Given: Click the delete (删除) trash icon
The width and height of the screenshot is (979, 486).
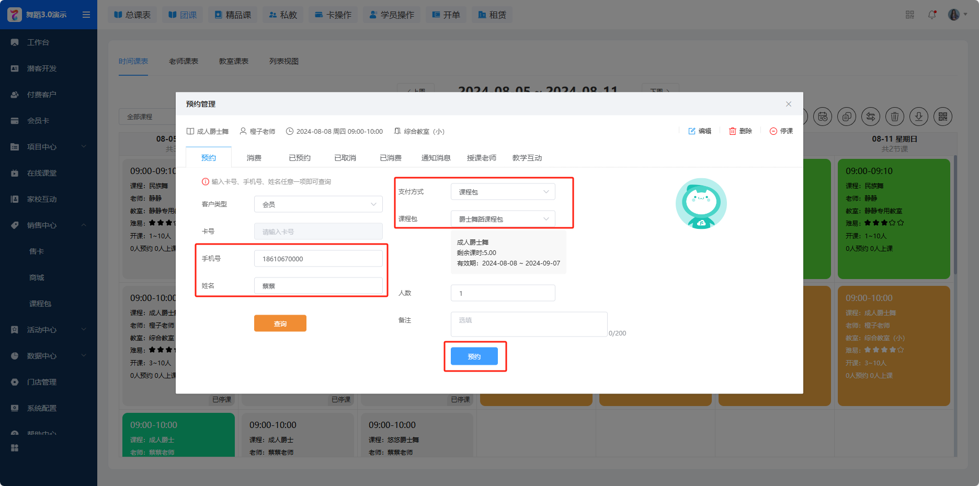Looking at the screenshot, I should (x=733, y=131).
